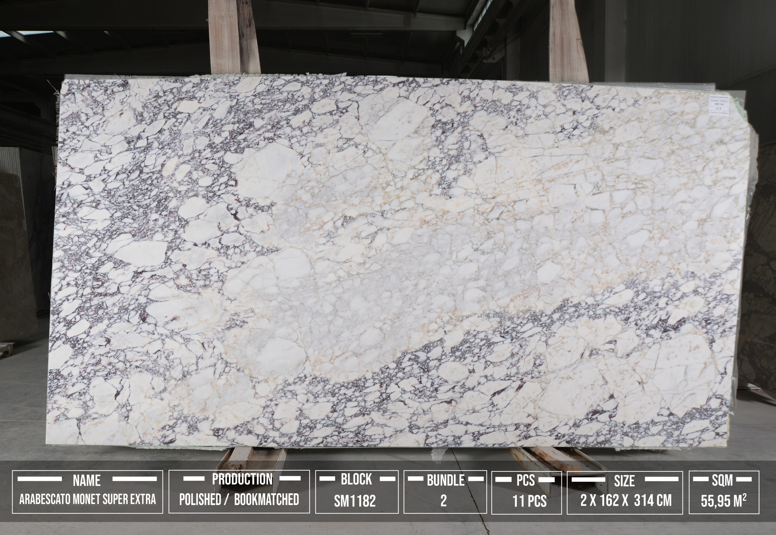Click the SIZE heading
The image size is (776, 535).
click(x=624, y=481)
